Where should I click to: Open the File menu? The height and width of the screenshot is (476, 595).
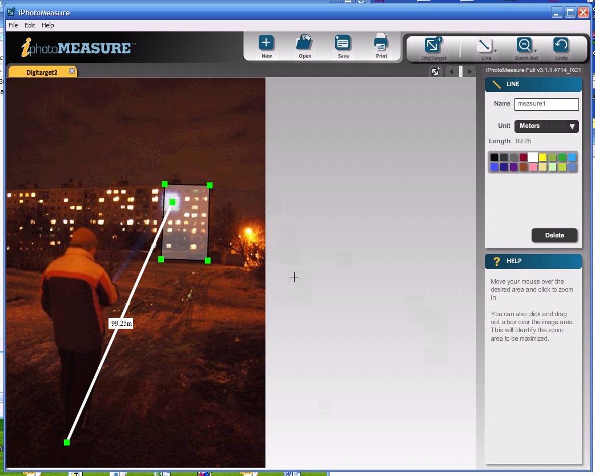13,25
